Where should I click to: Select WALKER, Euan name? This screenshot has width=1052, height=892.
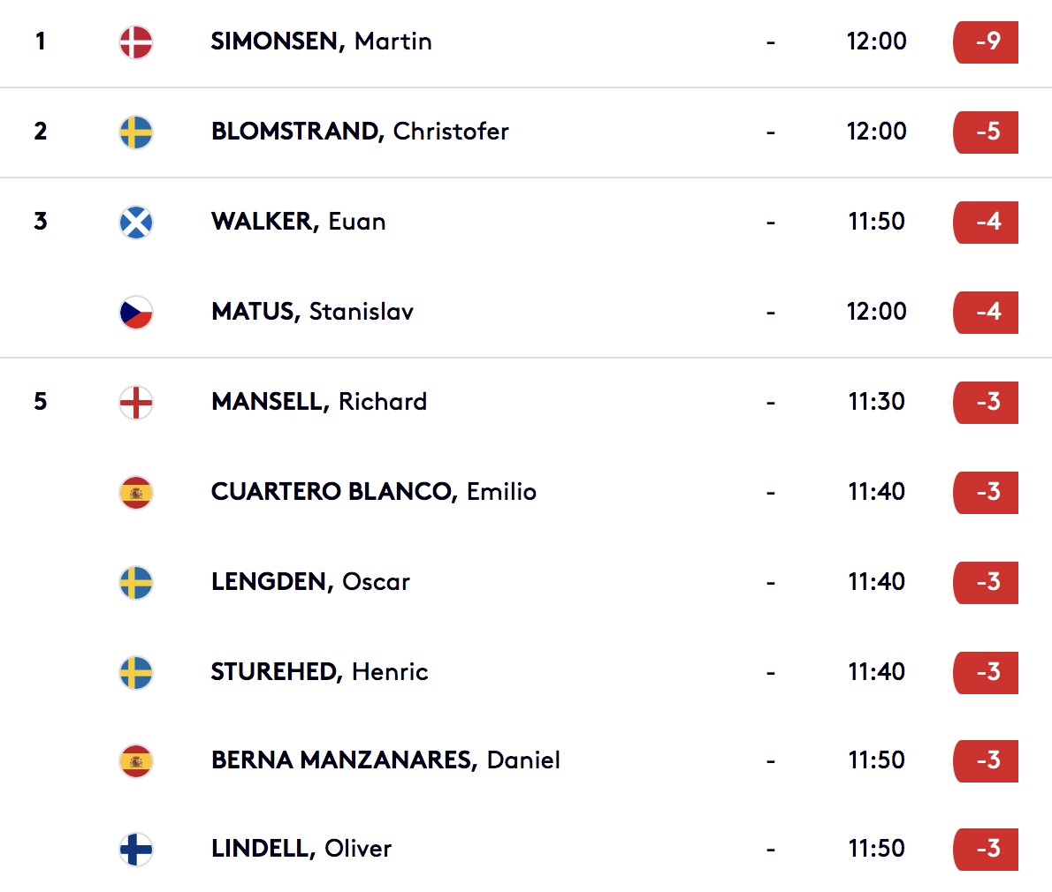click(299, 222)
